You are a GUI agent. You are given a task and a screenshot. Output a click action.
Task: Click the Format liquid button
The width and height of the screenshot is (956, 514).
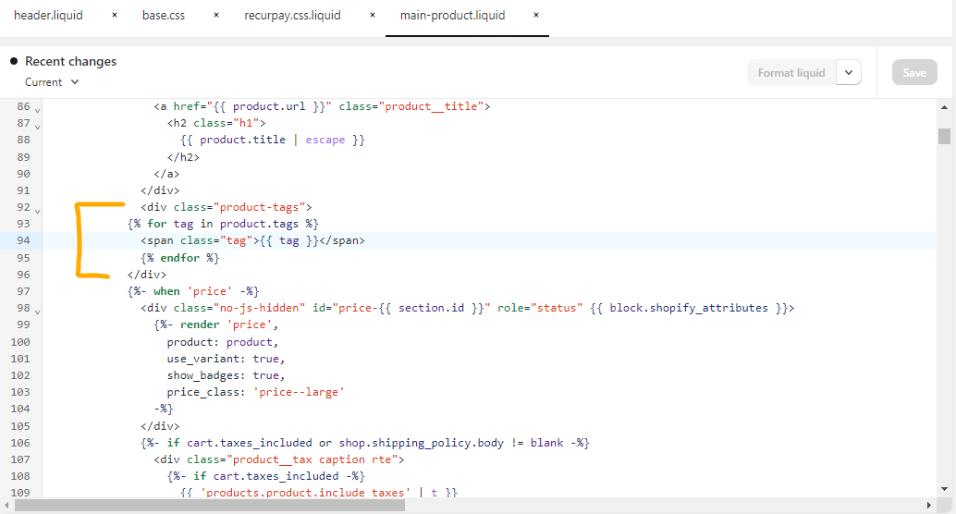click(x=791, y=72)
